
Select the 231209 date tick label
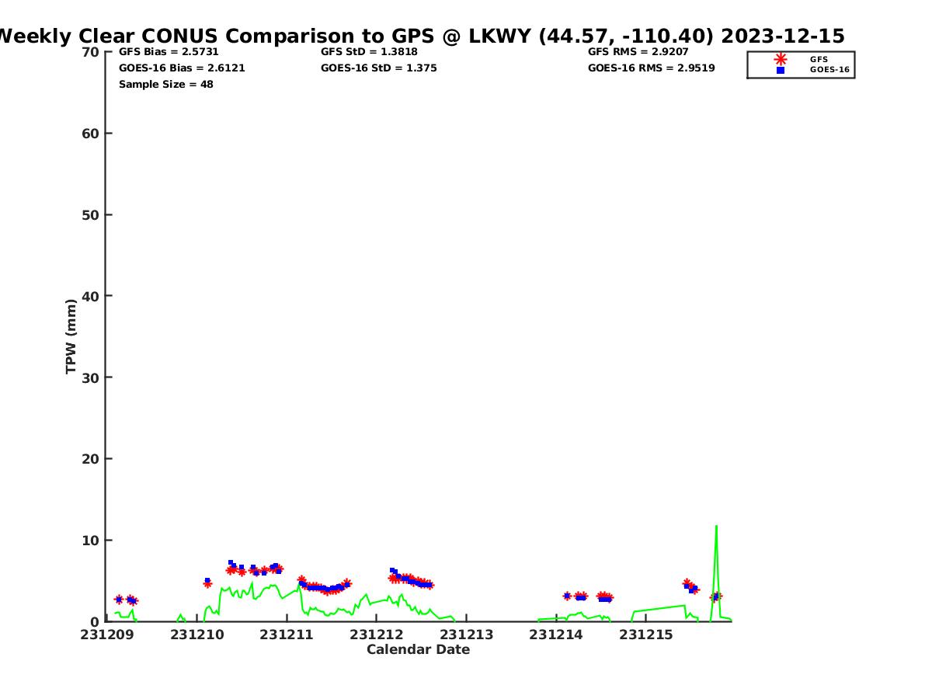[x=106, y=635]
